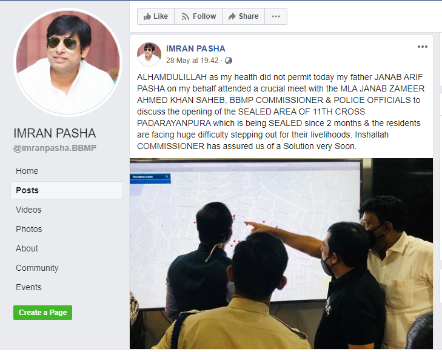Open the page header more options ellipsis
Viewport: 442px width, 352px height.
[276, 16]
